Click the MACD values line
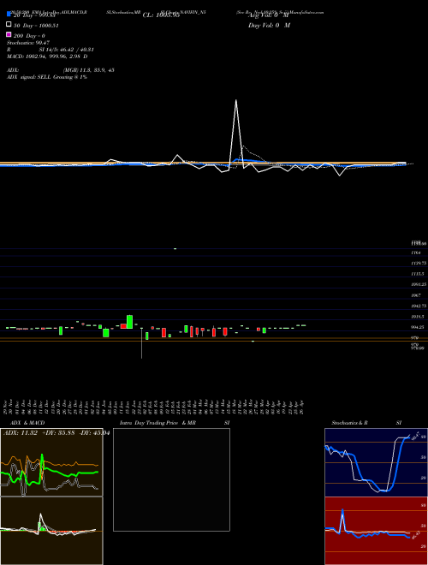The width and height of the screenshot is (428, 565). click(x=47, y=56)
